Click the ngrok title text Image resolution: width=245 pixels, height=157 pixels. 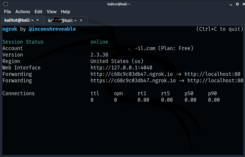click(10, 29)
